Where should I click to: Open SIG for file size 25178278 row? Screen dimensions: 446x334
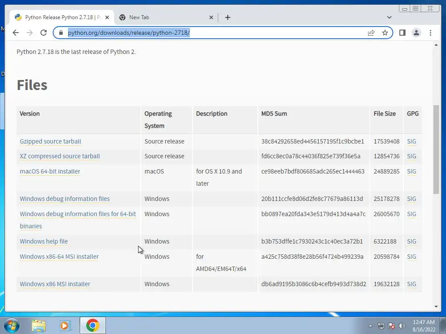411,199
